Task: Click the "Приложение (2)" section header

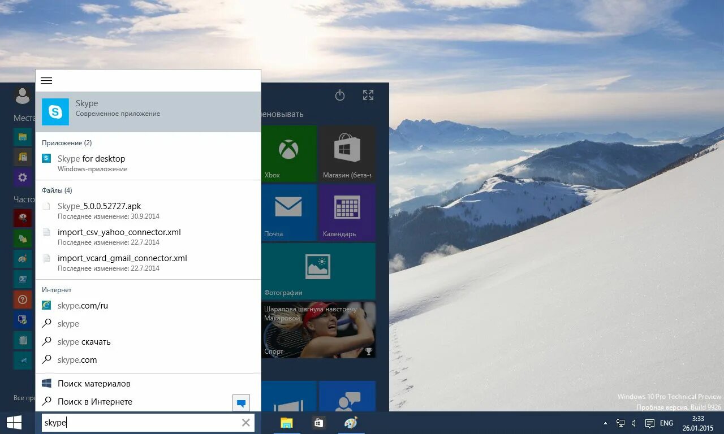Action: pos(67,143)
